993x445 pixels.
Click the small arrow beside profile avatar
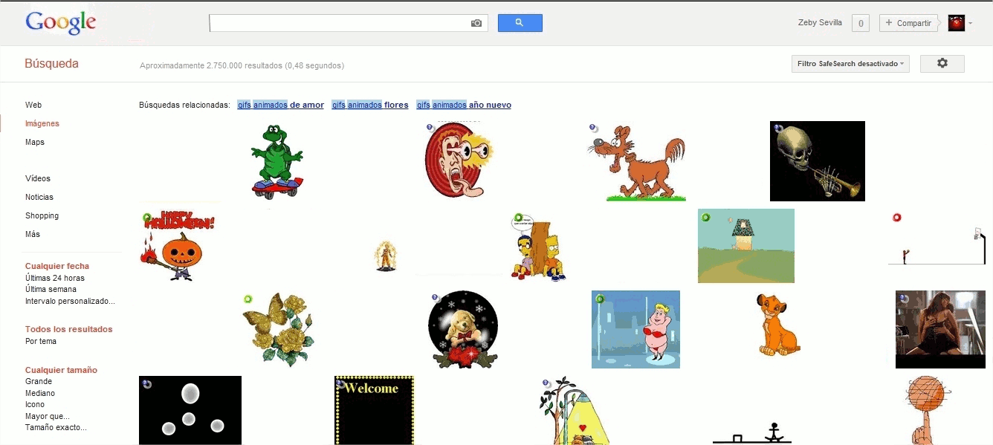[971, 24]
